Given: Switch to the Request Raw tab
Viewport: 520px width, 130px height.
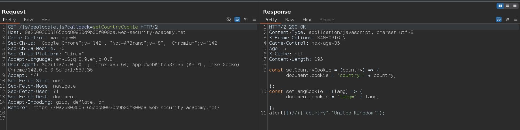Looking at the screenshot, I should click(x=28, y=20).
